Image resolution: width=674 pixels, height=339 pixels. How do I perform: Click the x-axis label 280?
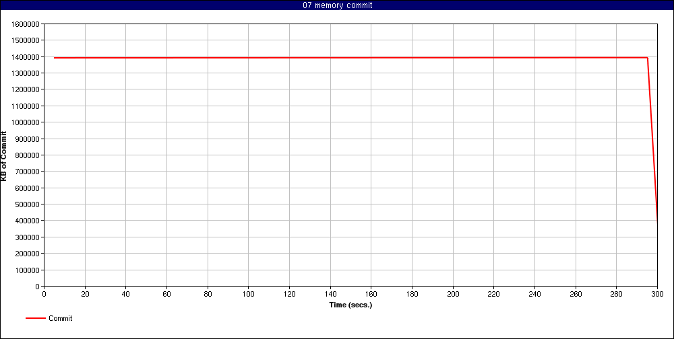click(617, 294)
